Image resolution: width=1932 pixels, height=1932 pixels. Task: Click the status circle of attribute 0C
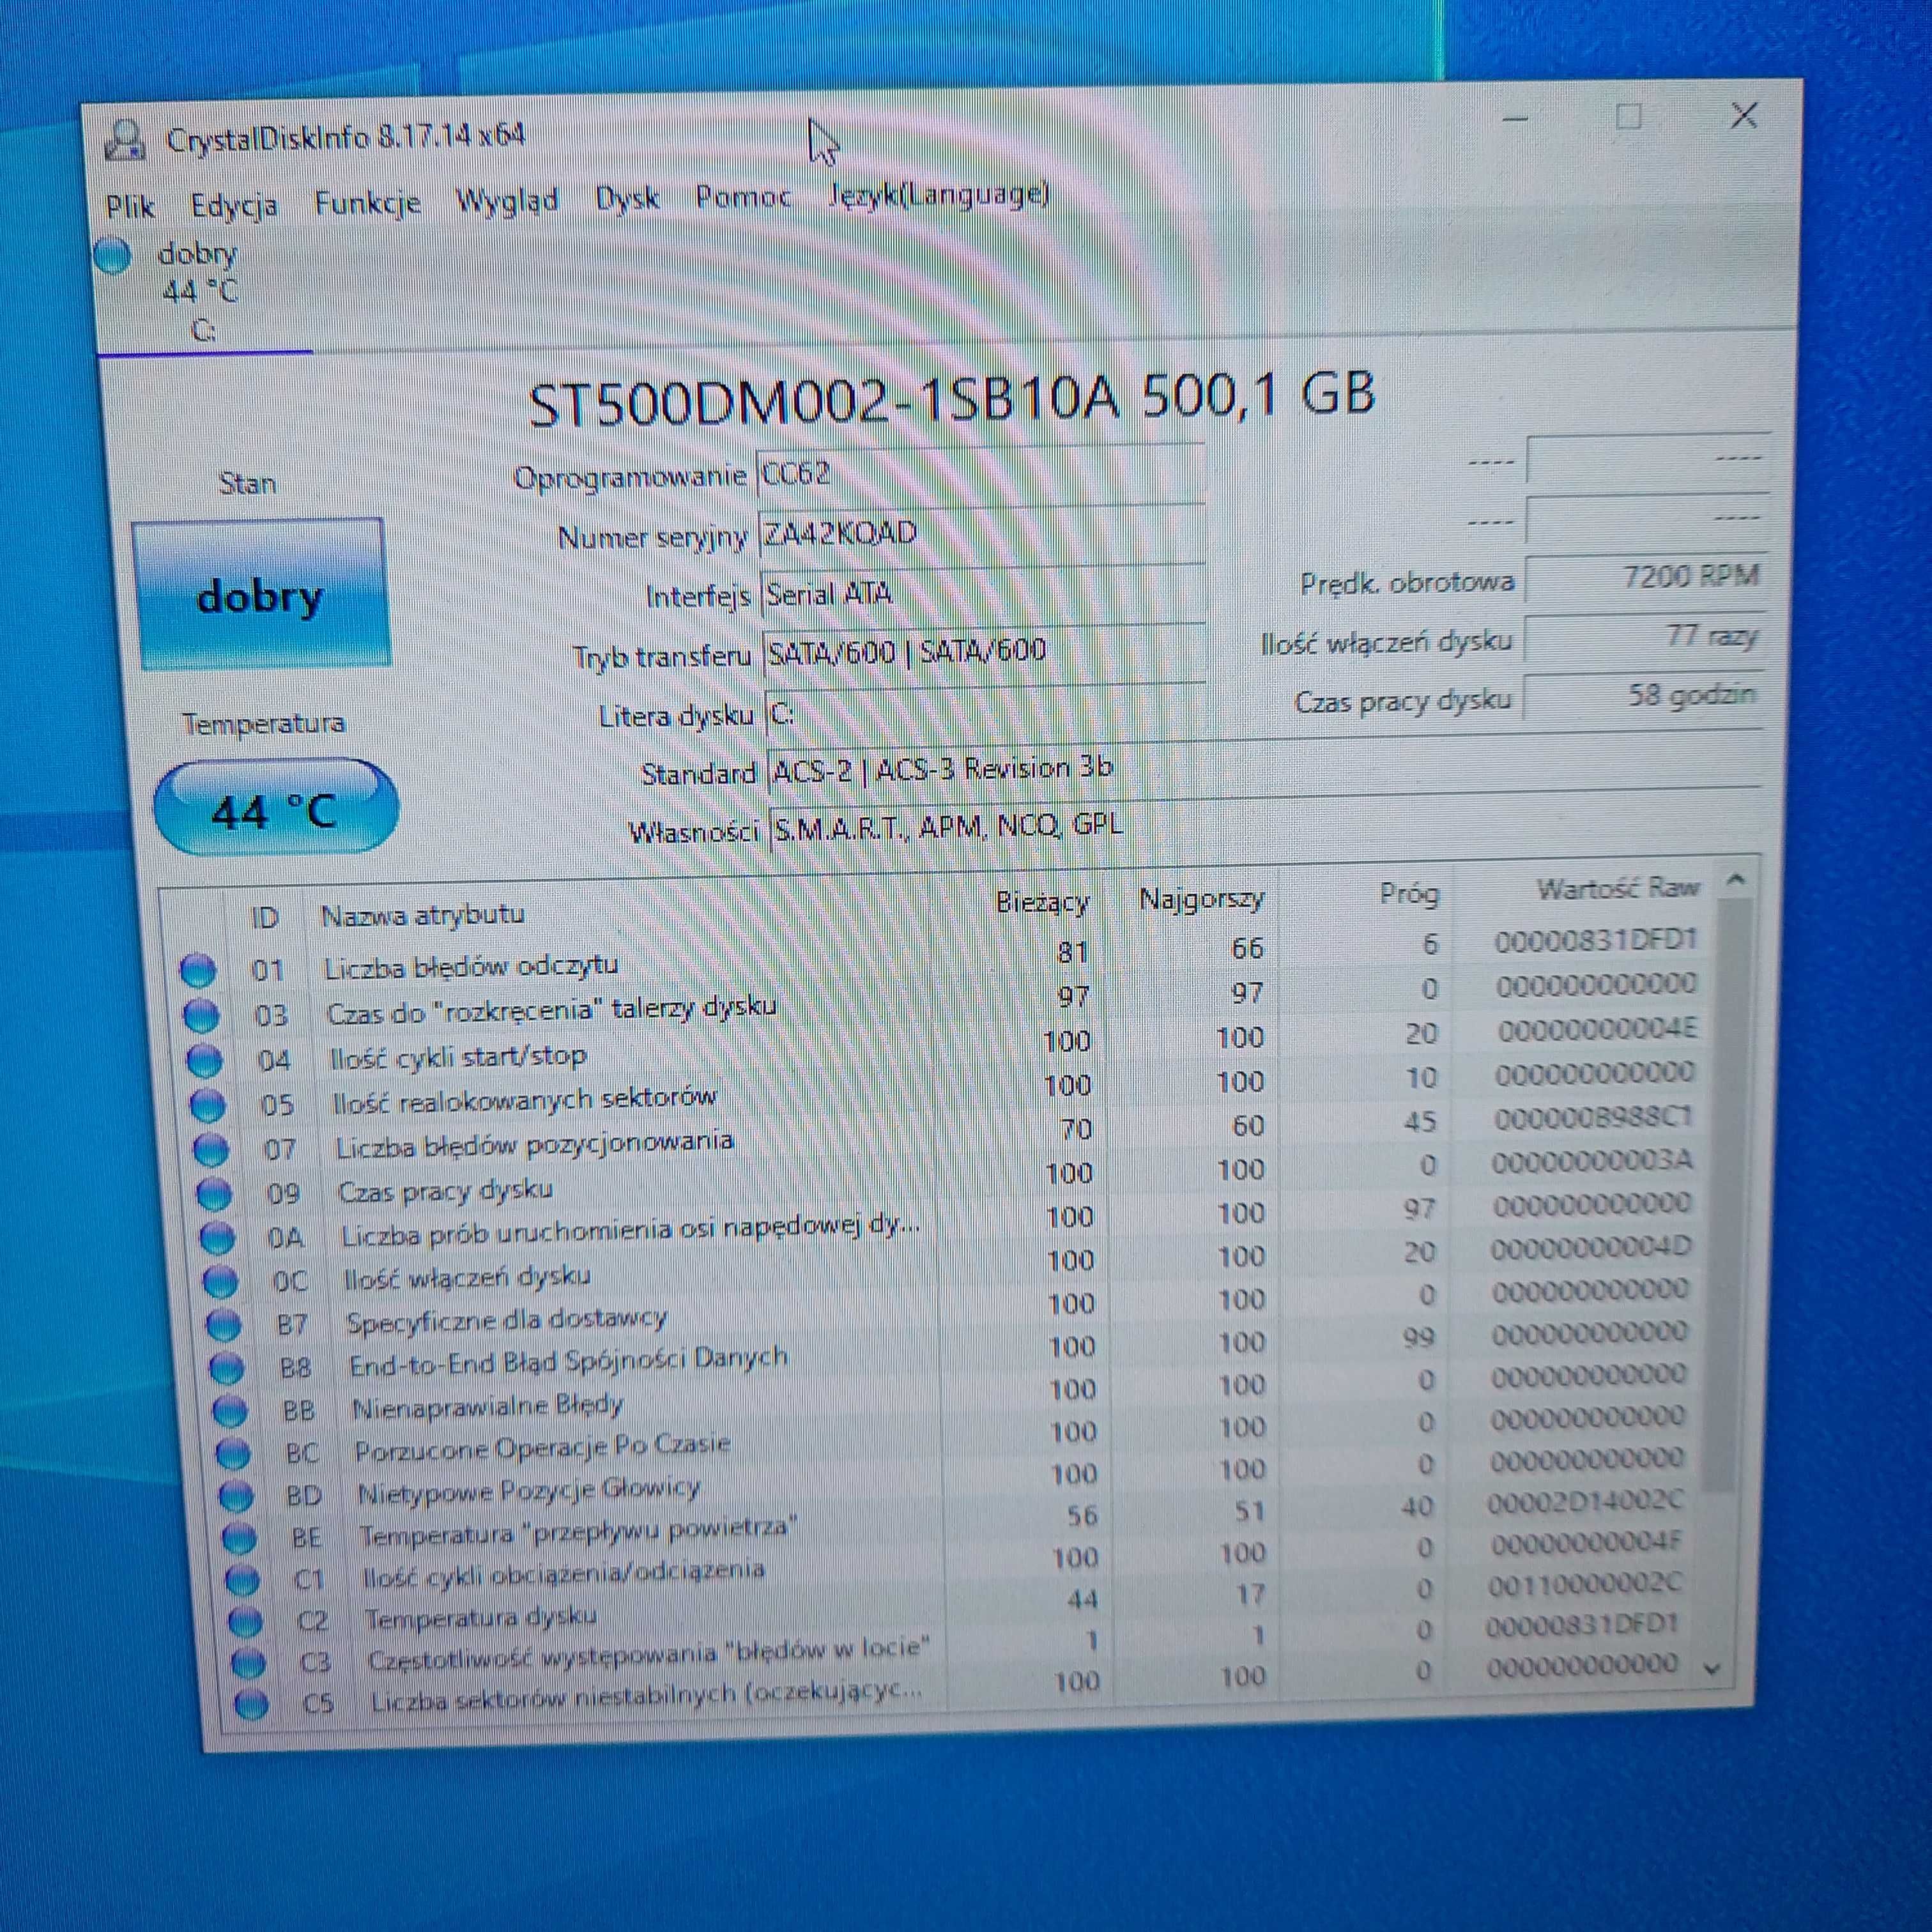(x=220, y=1281)
